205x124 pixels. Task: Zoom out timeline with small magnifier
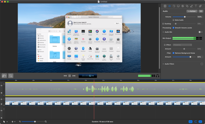(20, 122)
